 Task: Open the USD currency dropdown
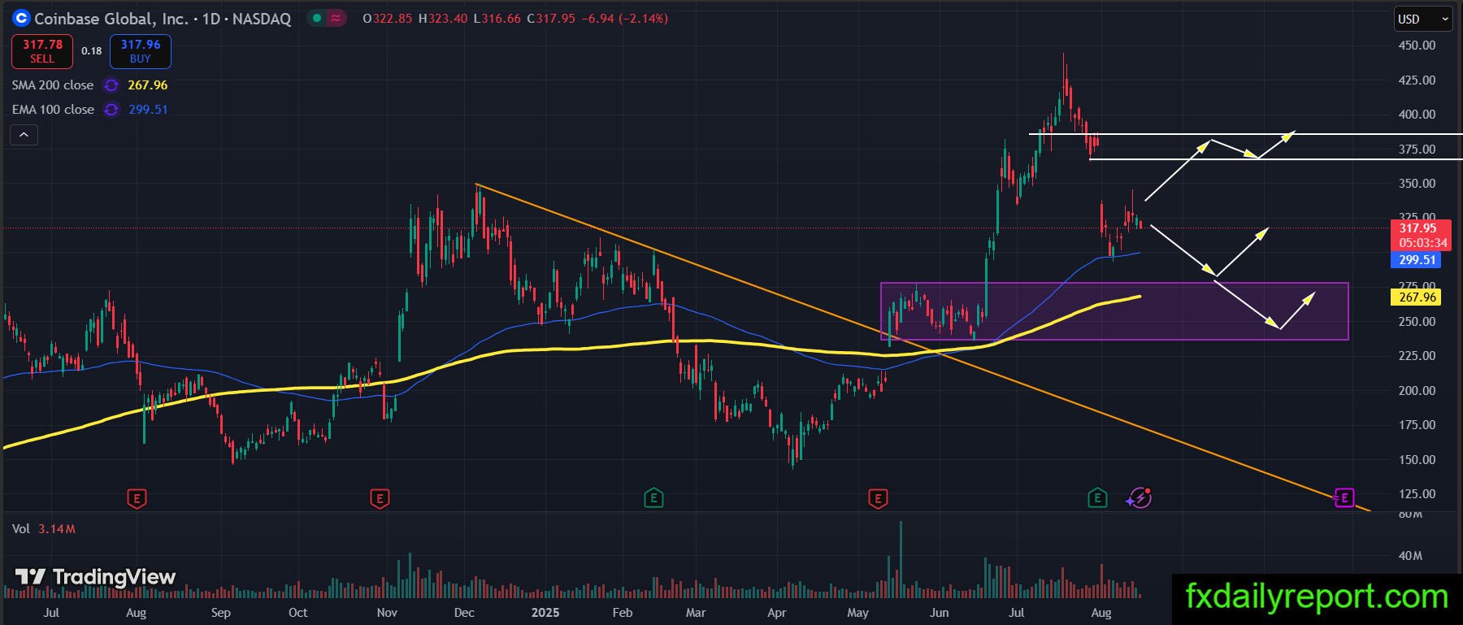pyautogui.click(x=1423, y=19)
